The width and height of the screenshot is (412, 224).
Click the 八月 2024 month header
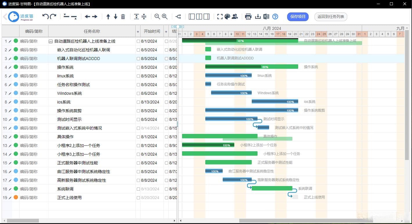(272, 28)
